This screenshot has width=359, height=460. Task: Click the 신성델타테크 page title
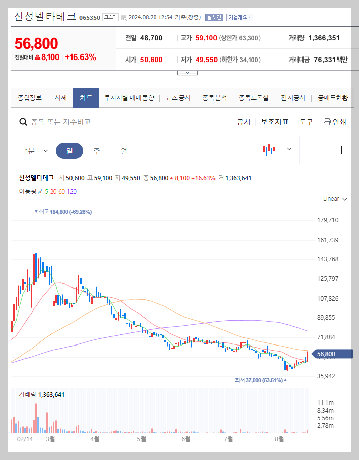coord(45,17)
